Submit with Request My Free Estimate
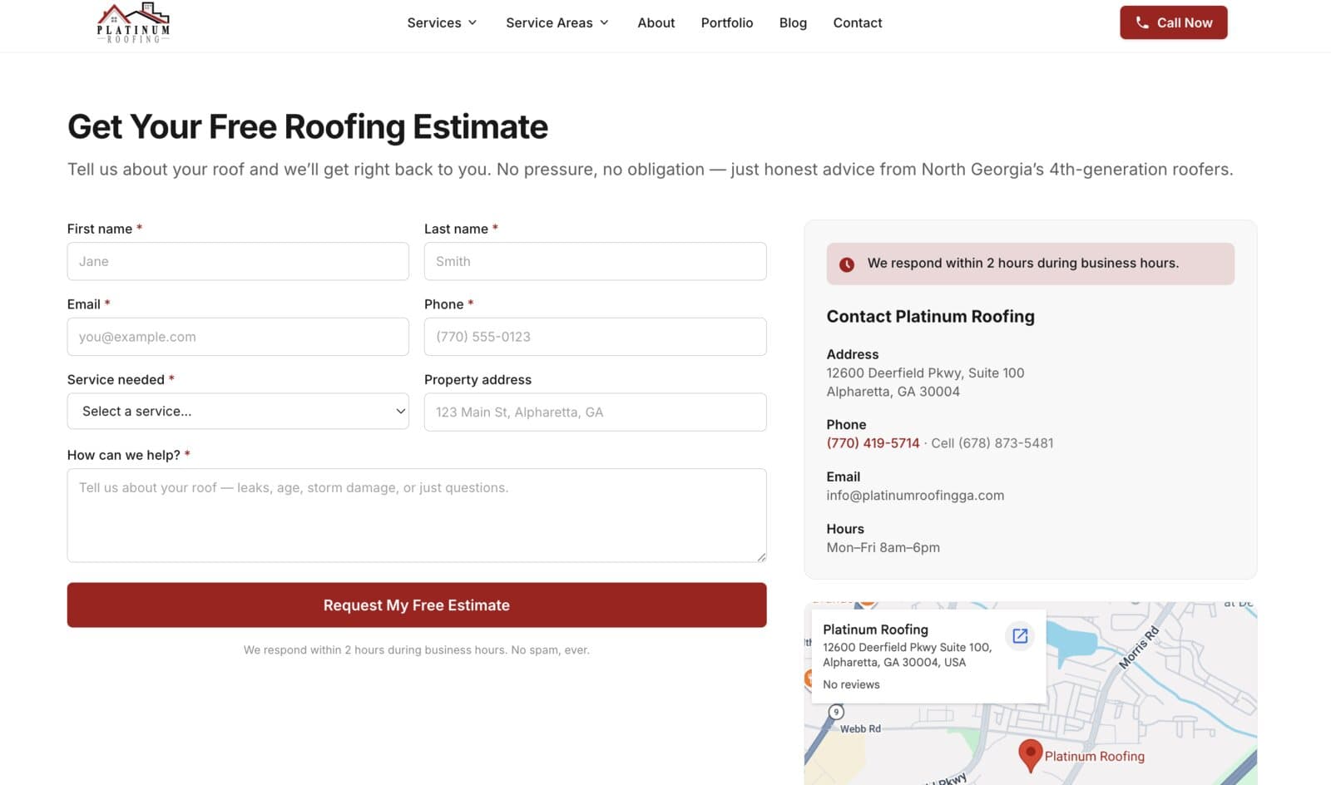 (x=417, y=605)
